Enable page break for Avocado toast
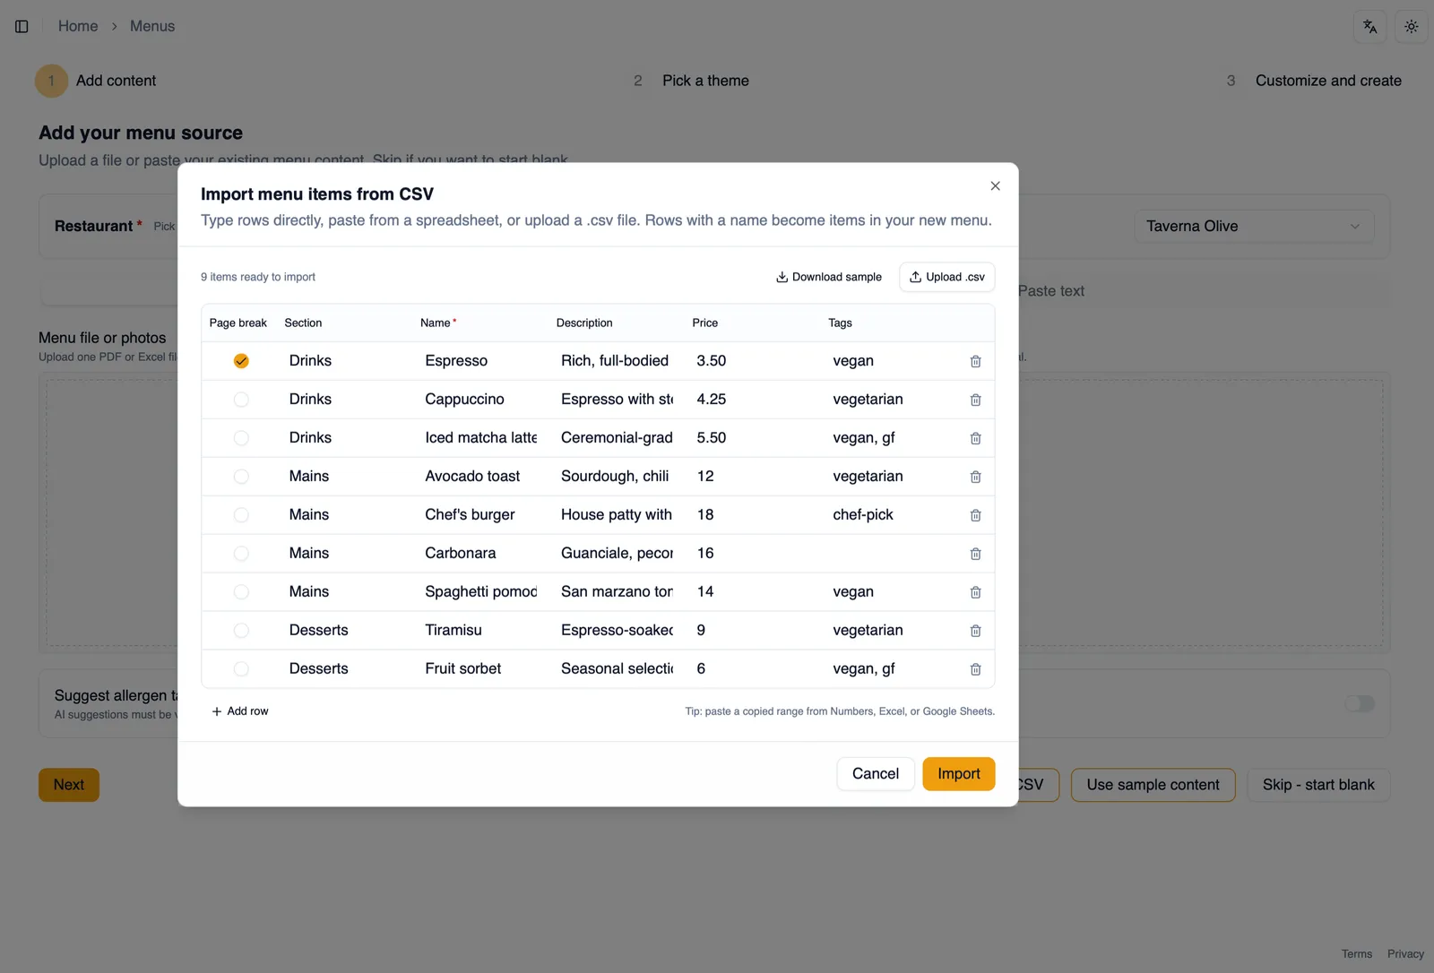 (241, 477)
